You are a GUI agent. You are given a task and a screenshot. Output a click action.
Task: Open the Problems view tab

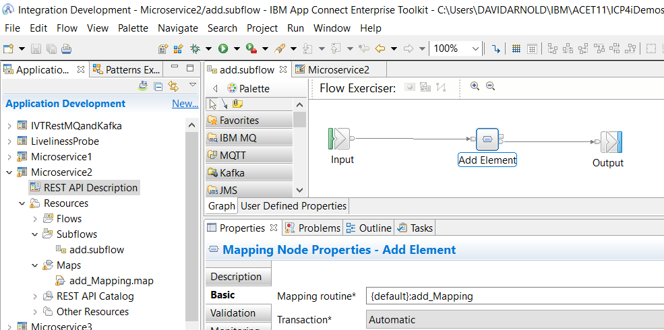pyautogui.click(x=313, y=228)
